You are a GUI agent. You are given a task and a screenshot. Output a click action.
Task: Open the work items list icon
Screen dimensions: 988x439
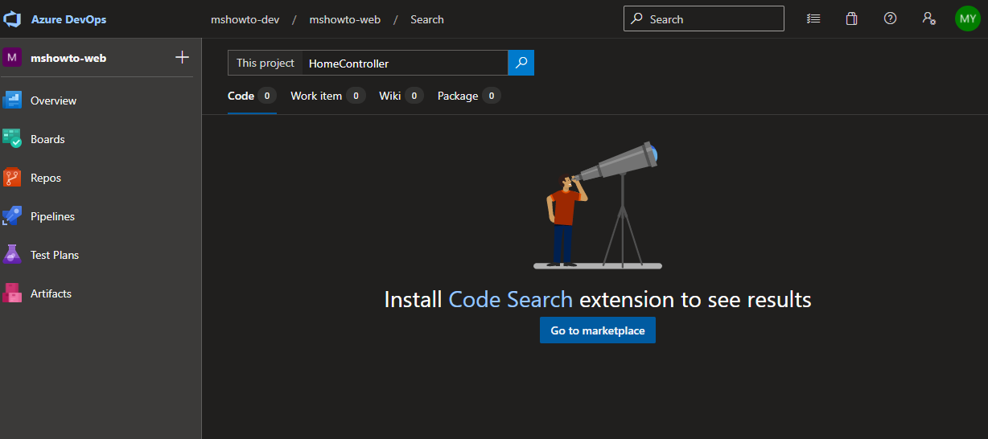coord(813,18)
